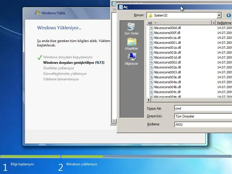Click the 'Bilgi toplanıyor' stage progress bar
The image size is (232, 174).
30,156
